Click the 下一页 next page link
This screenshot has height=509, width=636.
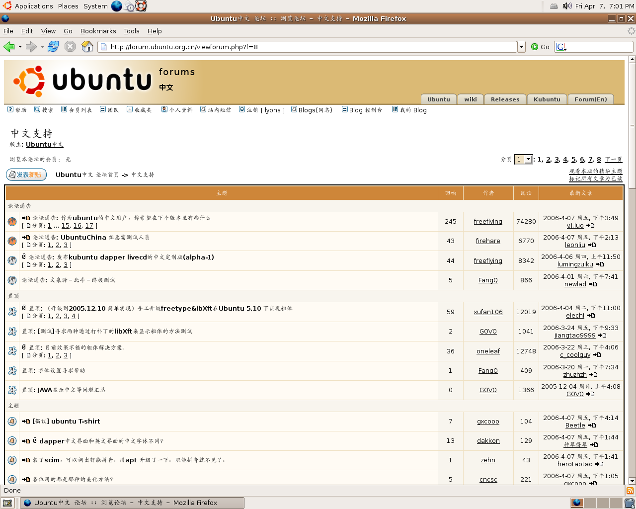coord(614,160)
